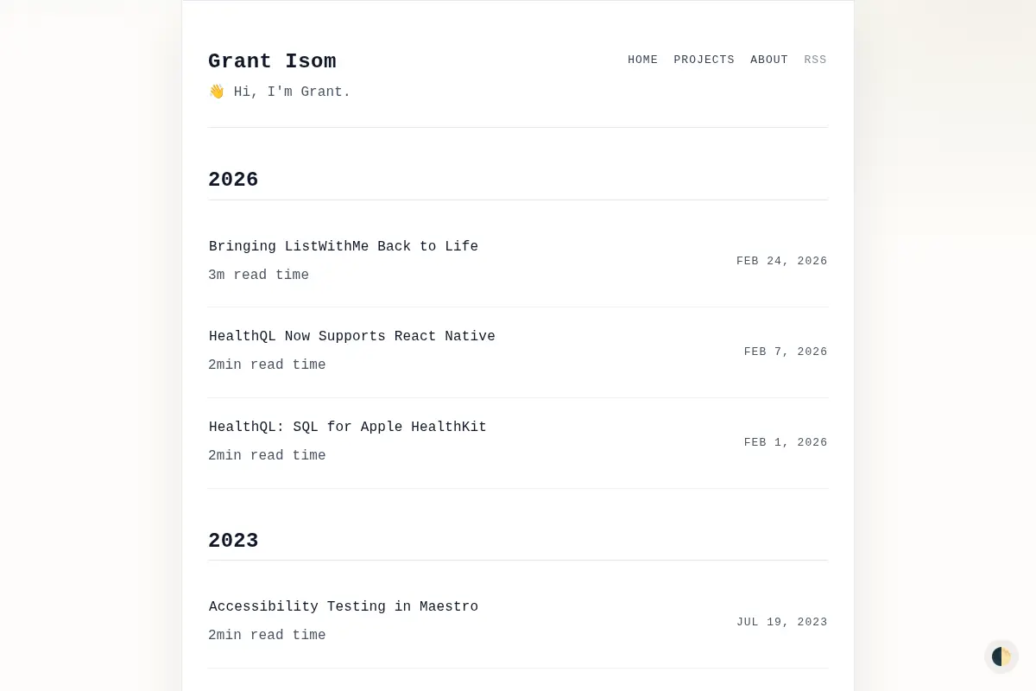Open 'Bringing ListWithMe Back to Life' post
1036x691 pixels.
pos(344,246)
